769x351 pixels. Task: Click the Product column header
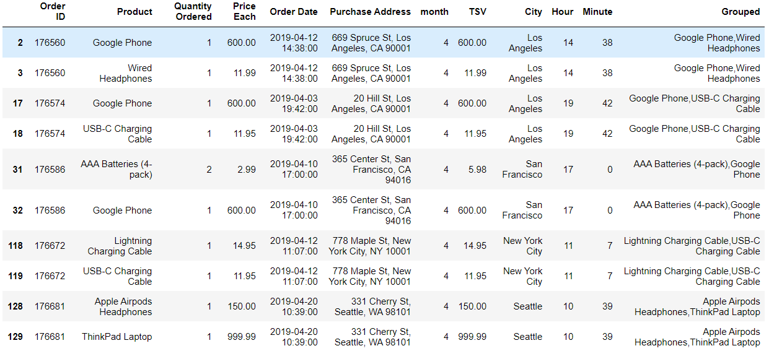134,12
